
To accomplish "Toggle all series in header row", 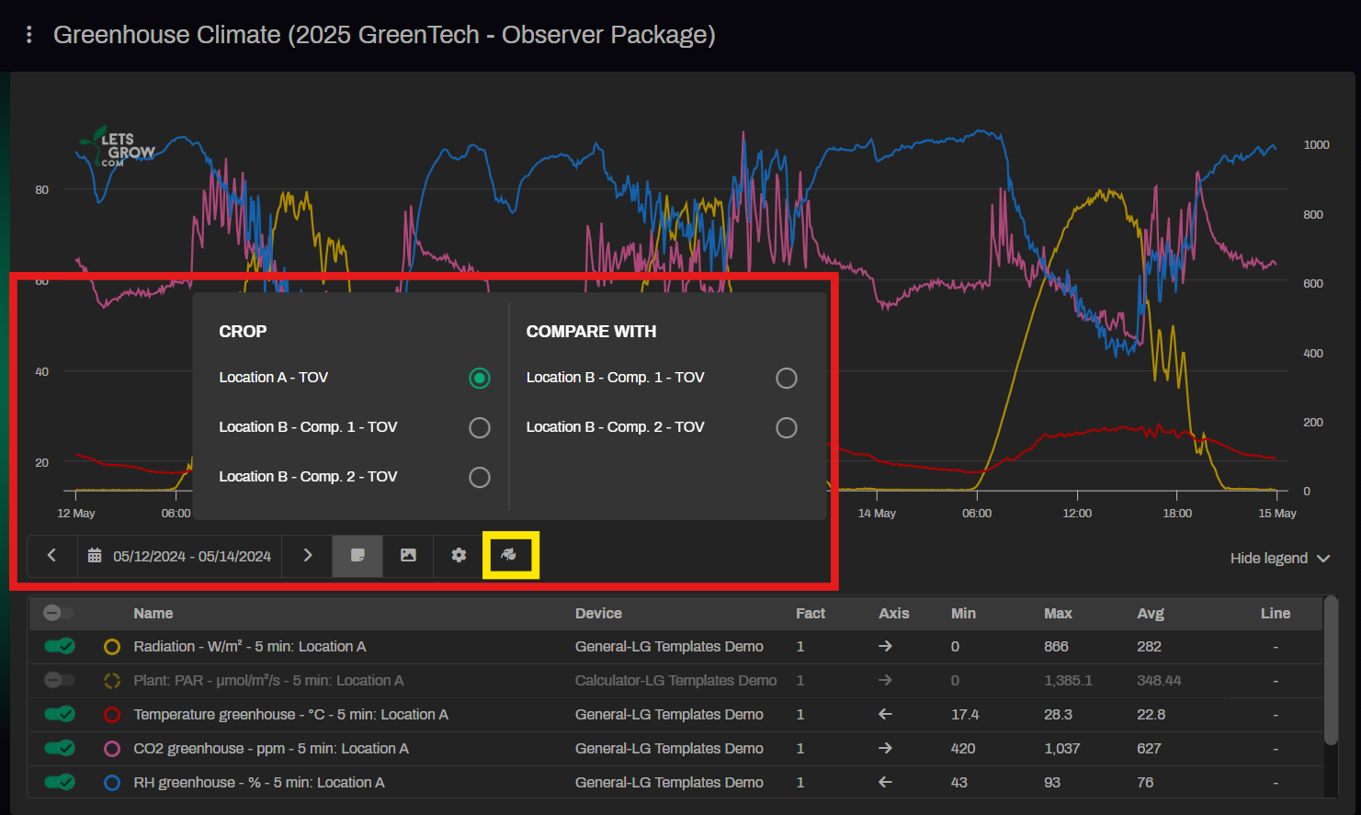I will point(59,613).
